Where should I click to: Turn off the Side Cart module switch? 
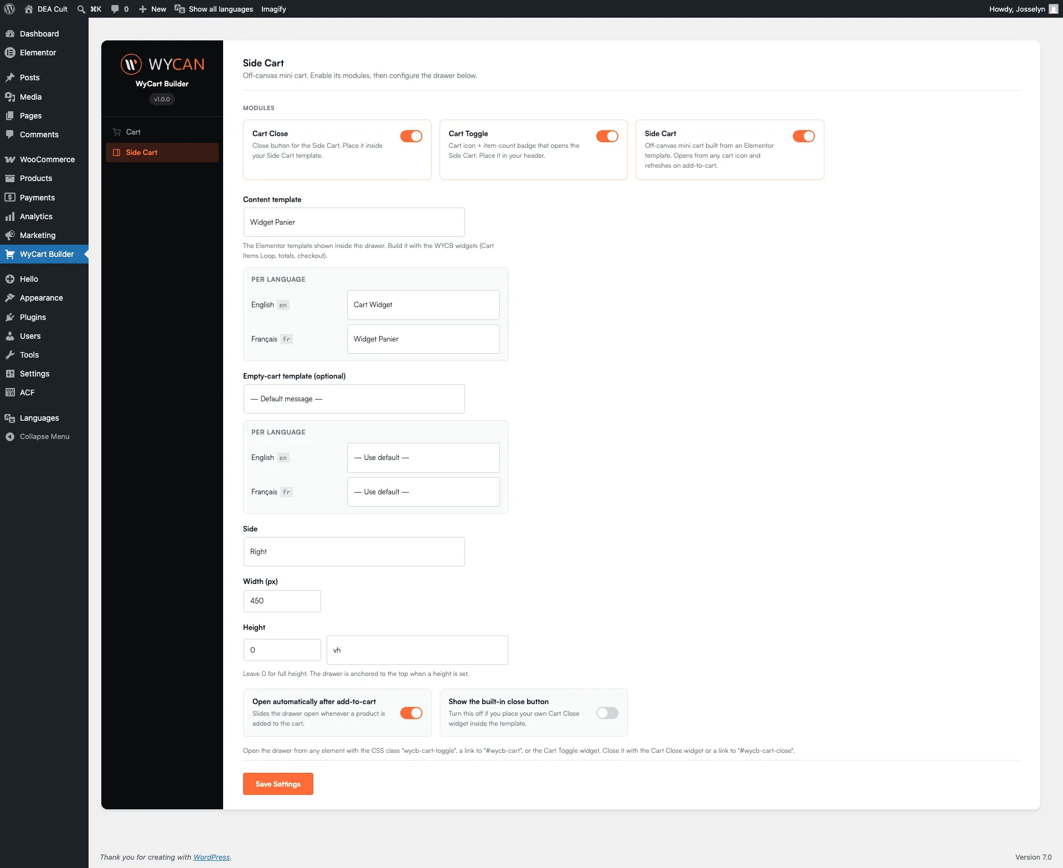pos(804,136)
